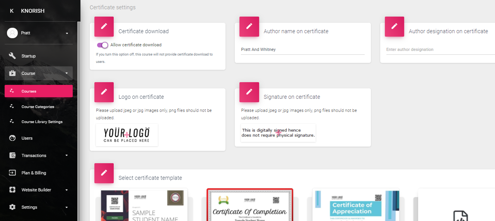The height and width of the screenshot is (221, 495).
Task: Toggle the Allow certificate download switch
Action: 102,45
